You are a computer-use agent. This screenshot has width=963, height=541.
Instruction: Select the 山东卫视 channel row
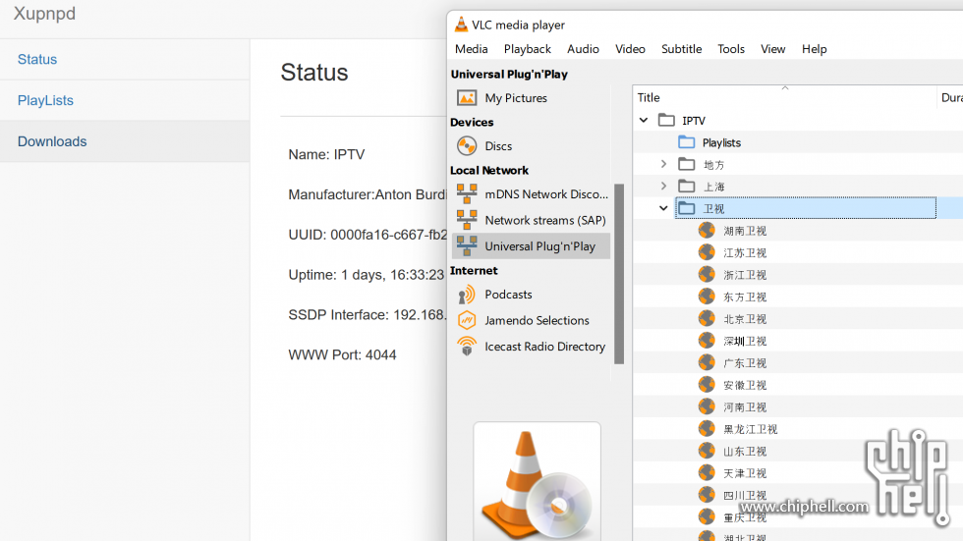point(798,452)
